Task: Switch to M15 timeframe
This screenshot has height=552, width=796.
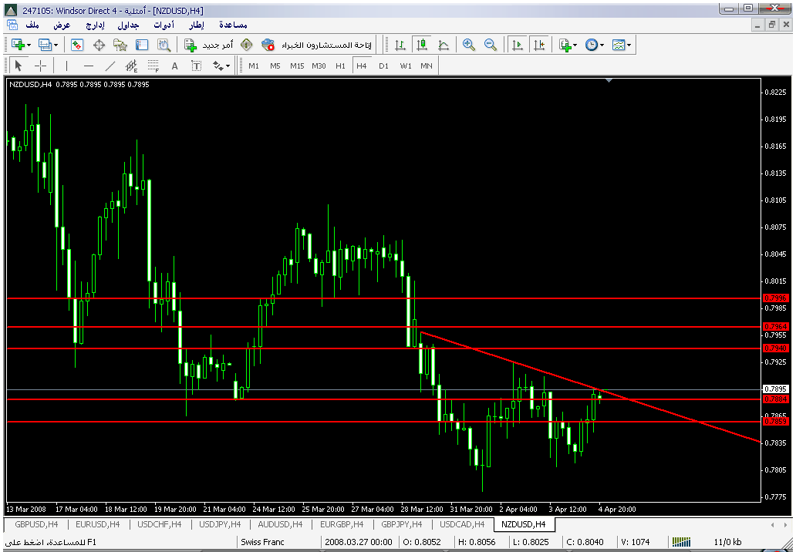Action: click(297, 66)
